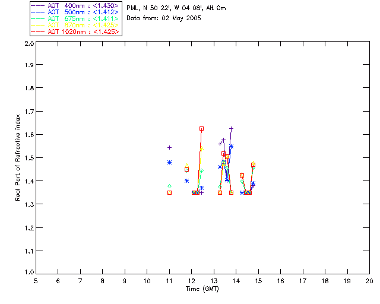Image resolution: width=380 pixels, height=304 pixels.
Task: Select the AOT 870nm legend entry
Action: coord(75,25)
